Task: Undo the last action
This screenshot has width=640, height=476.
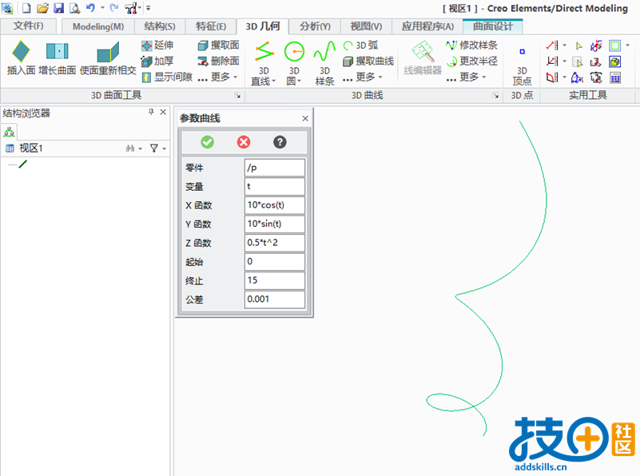Action: tap(90, 8)
